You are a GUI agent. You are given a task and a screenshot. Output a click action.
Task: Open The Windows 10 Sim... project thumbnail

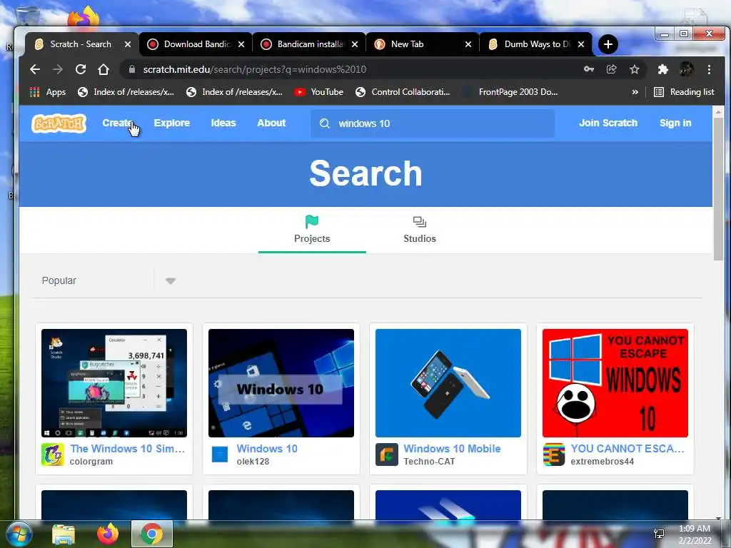tap(114, 383)
